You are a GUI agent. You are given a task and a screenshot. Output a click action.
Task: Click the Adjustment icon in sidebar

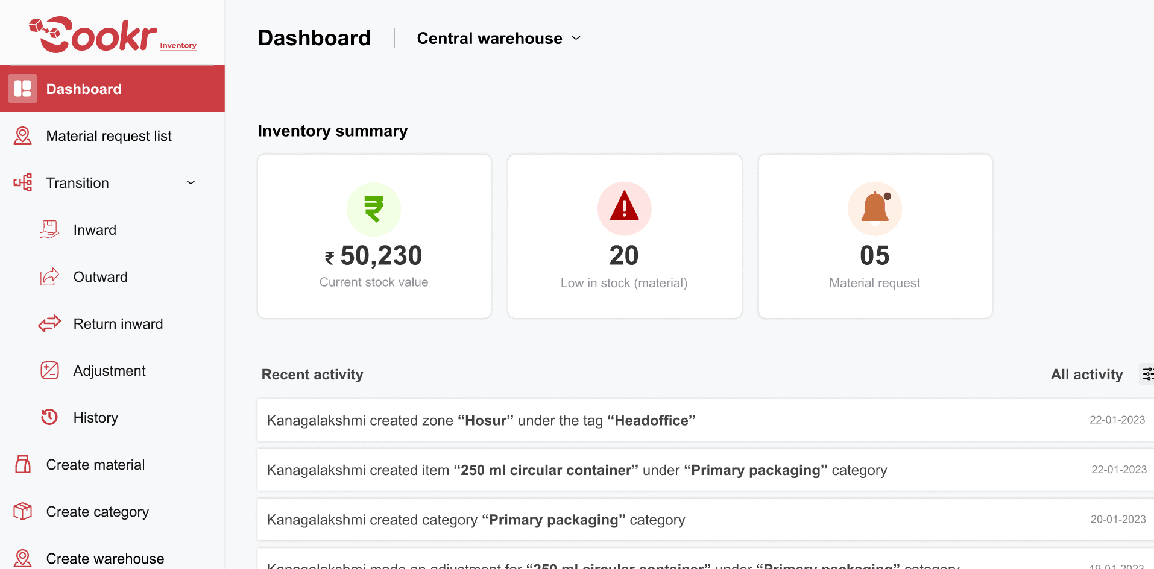(49, 370)
